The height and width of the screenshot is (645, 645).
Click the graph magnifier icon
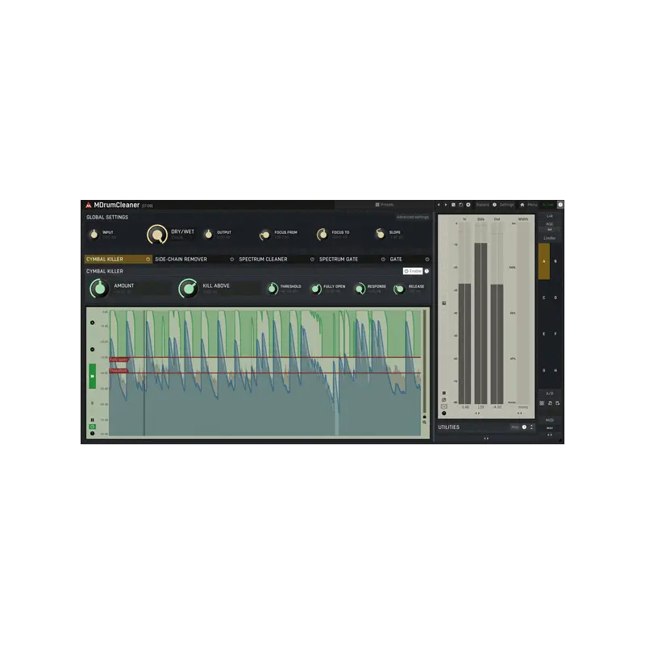coord(425,422)
